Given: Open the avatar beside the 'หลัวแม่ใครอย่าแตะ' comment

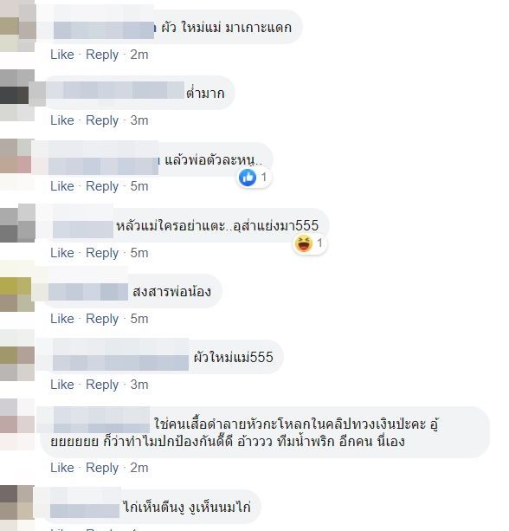Looking at the screenshot, I should (17, 223).
